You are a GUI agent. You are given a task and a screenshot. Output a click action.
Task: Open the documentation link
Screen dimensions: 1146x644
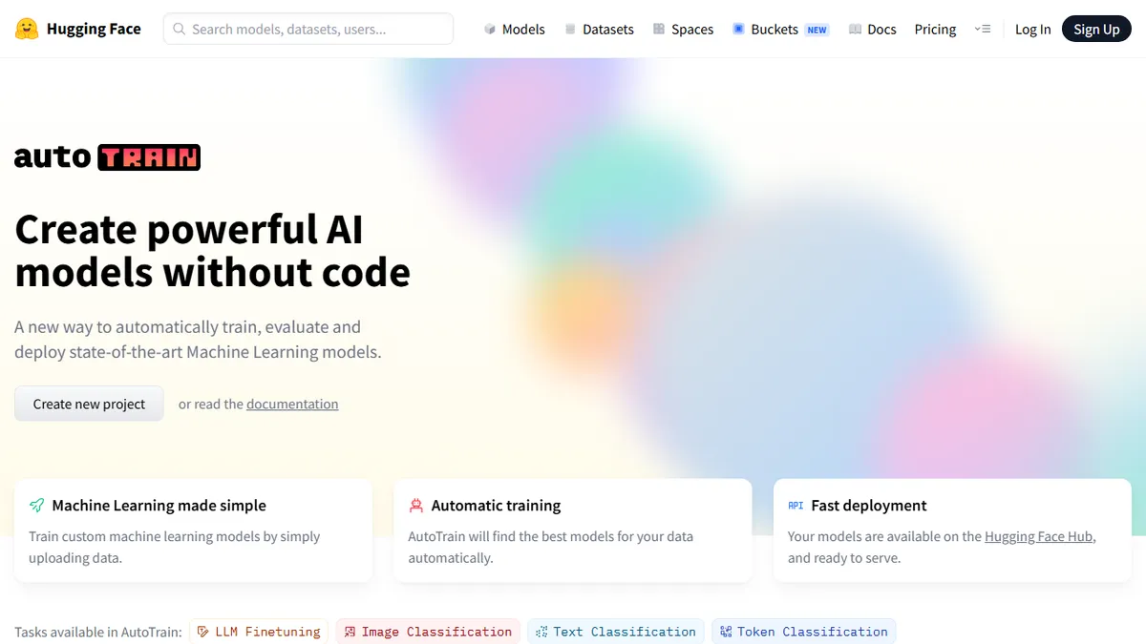point(292,404)
